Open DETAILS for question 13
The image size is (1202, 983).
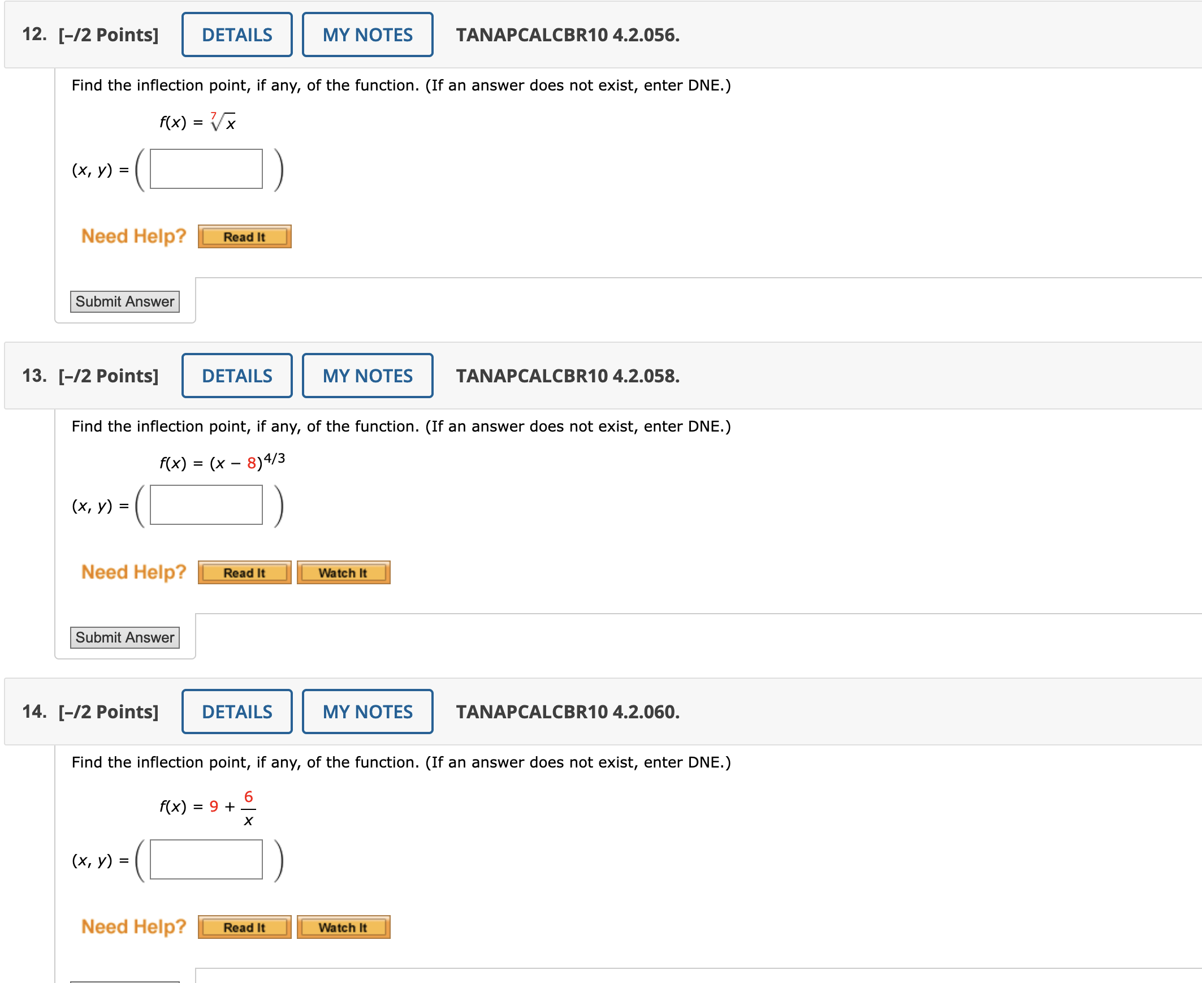pyautogui.click(x=236, y=376)
